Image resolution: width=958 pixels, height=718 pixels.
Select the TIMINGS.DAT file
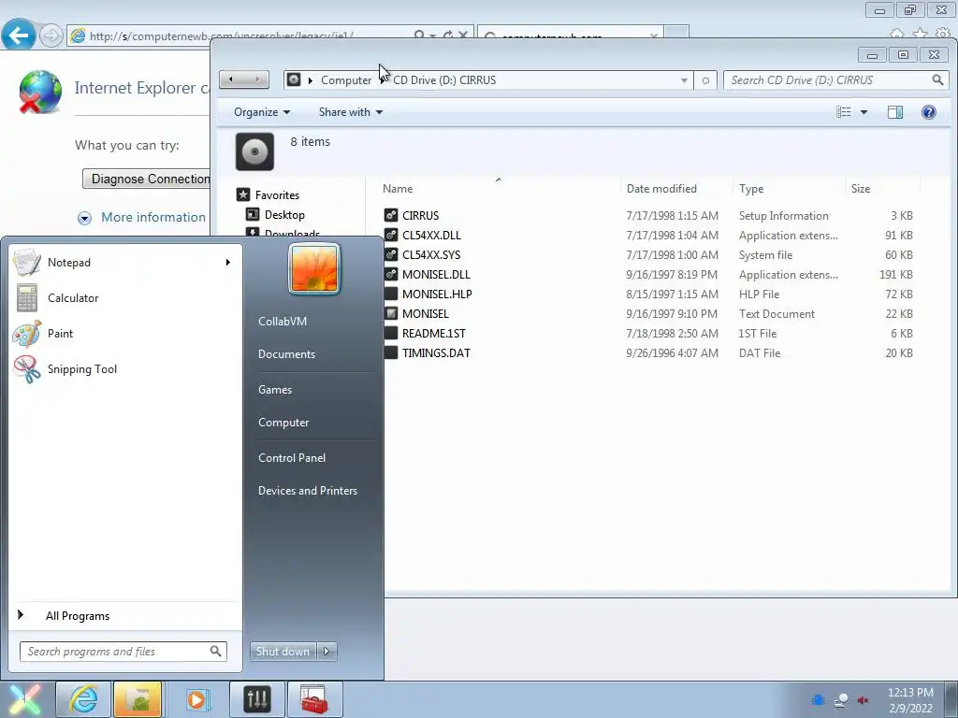(x=436, y=352)
